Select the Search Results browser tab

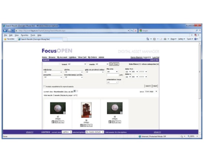(40, 39)
